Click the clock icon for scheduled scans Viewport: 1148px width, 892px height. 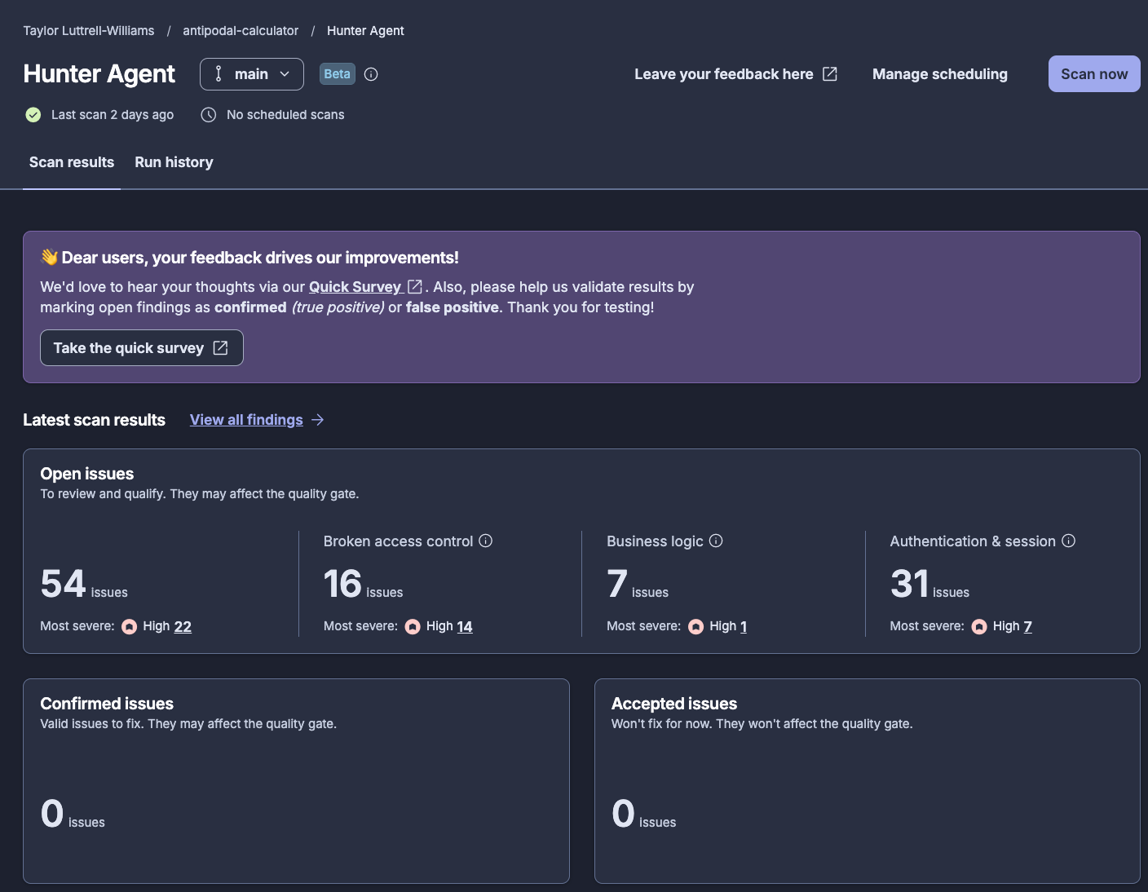pyautogui.click(x=209, y=115)
